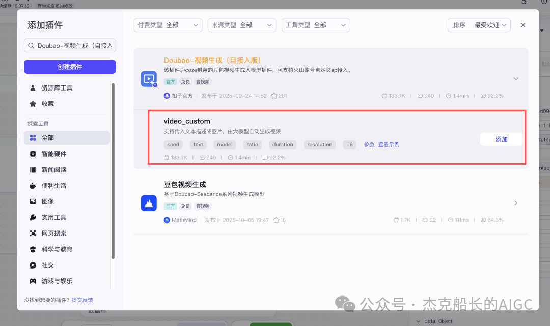This screenshot has width=550, height=326.
Task: Click the plugin search input field
Action: coord(70,46)
